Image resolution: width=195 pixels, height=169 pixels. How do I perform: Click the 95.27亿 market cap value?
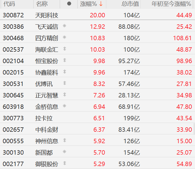pos(129,61)
